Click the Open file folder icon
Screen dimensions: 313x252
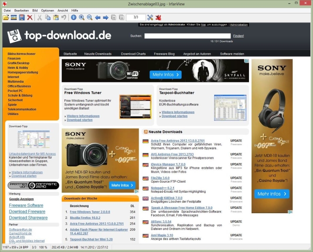(x=6, y=17)
